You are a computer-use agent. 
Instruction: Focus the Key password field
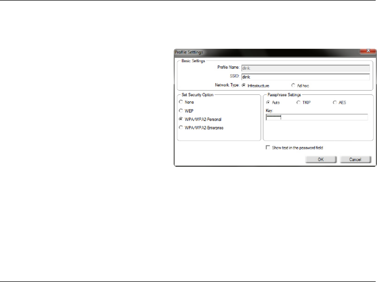pyautogui.click(x=317, y=117)
